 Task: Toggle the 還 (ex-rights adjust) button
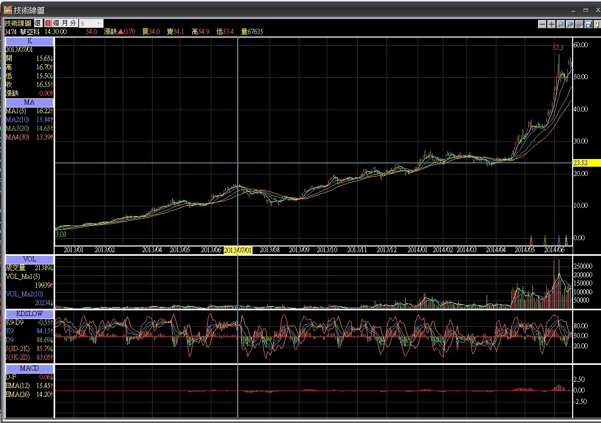point(38,23)
